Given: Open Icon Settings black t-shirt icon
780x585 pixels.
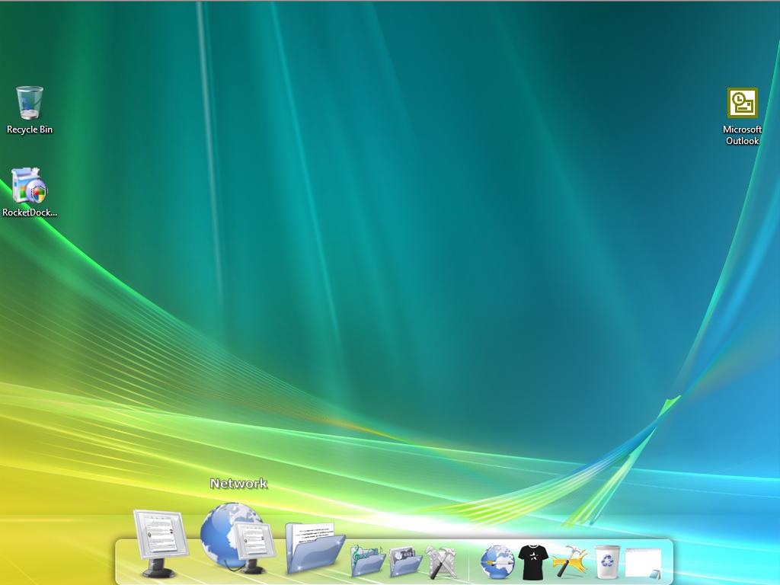Looking at the screenshot, I should click(x=533, y=561).
